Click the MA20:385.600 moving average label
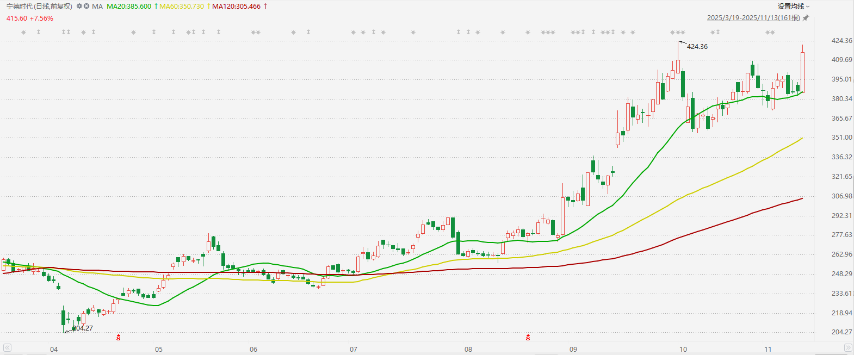 click(x=129, y=7)
